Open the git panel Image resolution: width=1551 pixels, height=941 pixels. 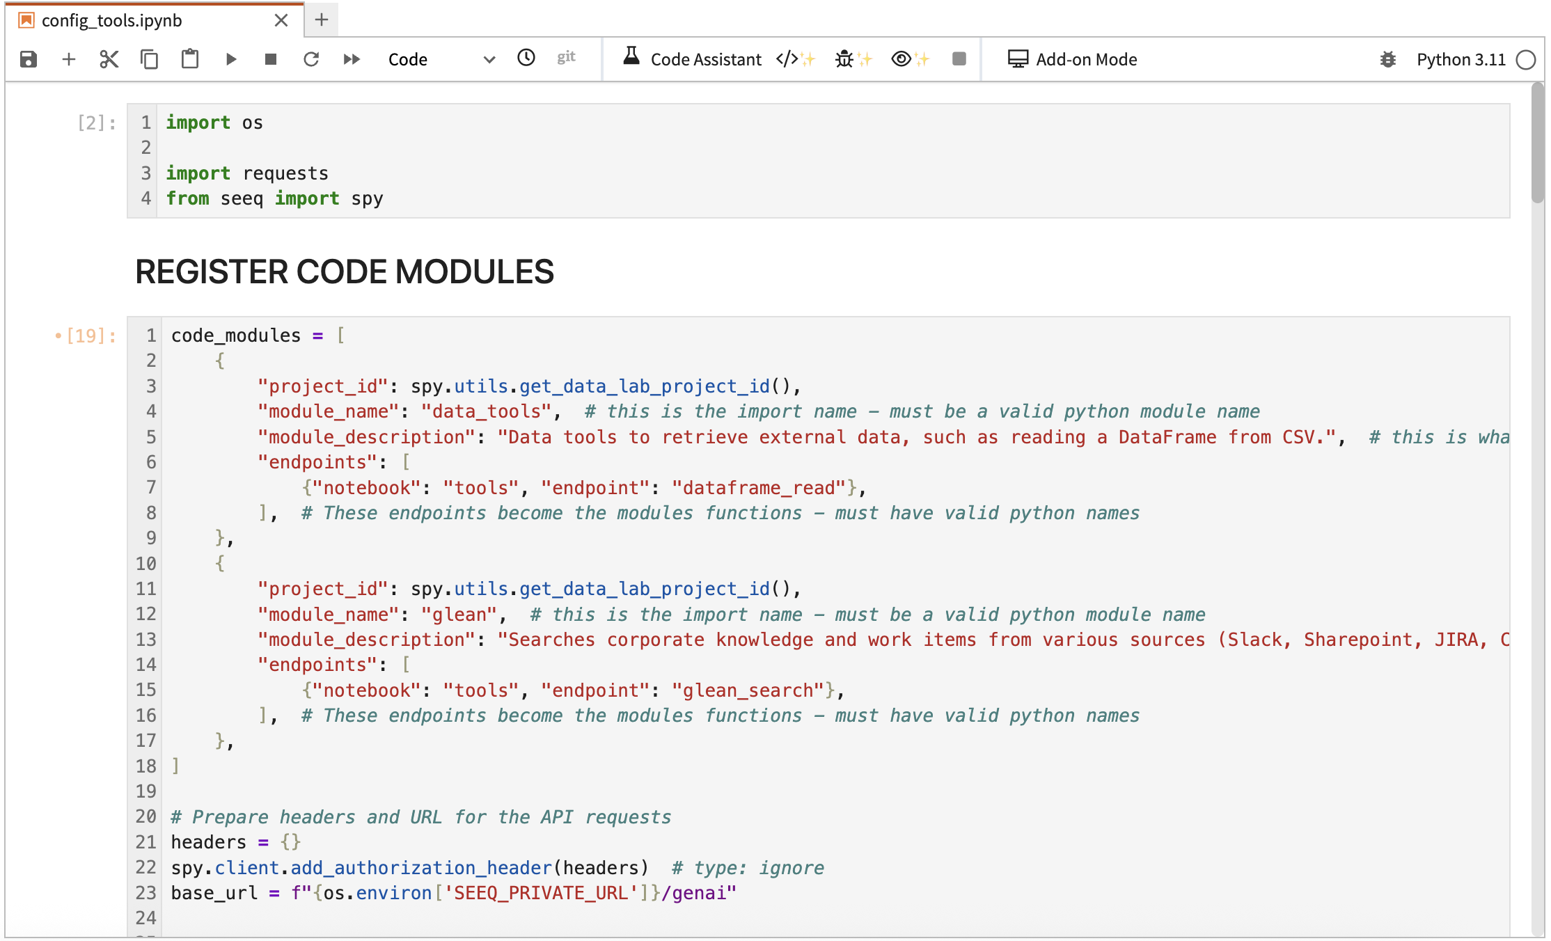[566, 58]
